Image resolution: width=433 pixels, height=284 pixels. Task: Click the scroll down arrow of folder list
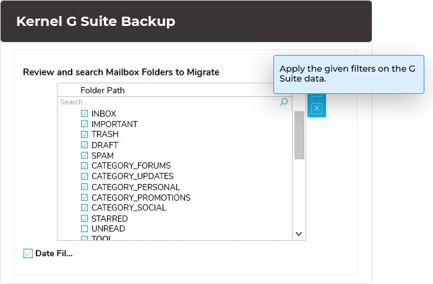coord(299,234)
